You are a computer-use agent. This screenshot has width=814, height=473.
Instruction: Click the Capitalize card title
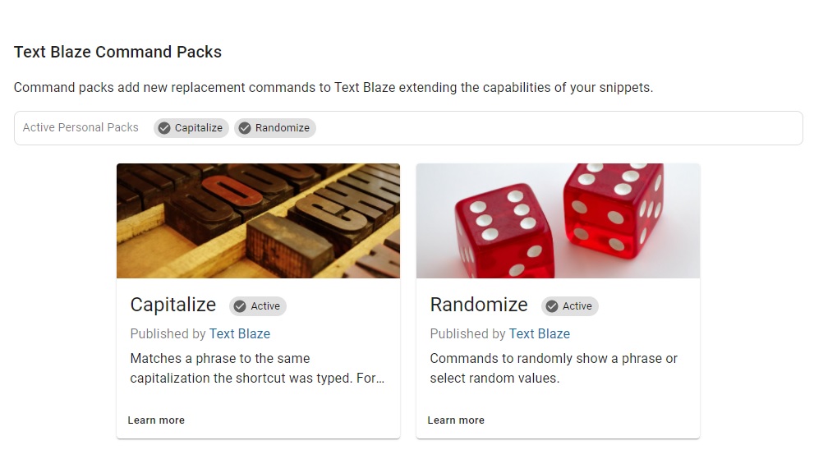click(173, 305)
